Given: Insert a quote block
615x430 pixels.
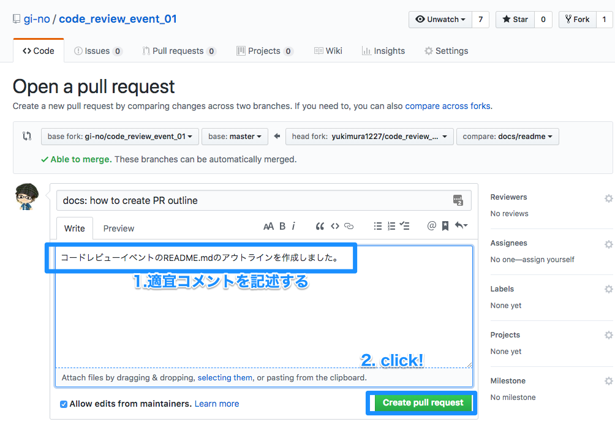Looking at the screenshot, I should tap(320, 226).
